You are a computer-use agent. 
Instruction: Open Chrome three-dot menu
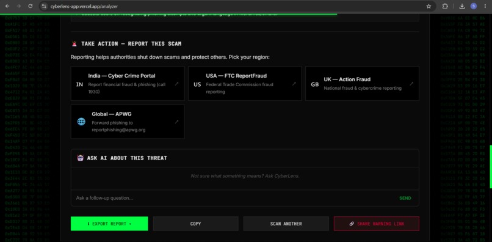coord(485,6)
